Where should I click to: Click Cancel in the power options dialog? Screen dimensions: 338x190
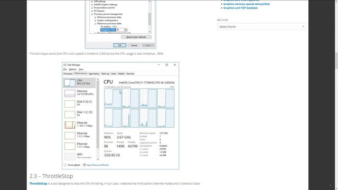pos(134,45)
